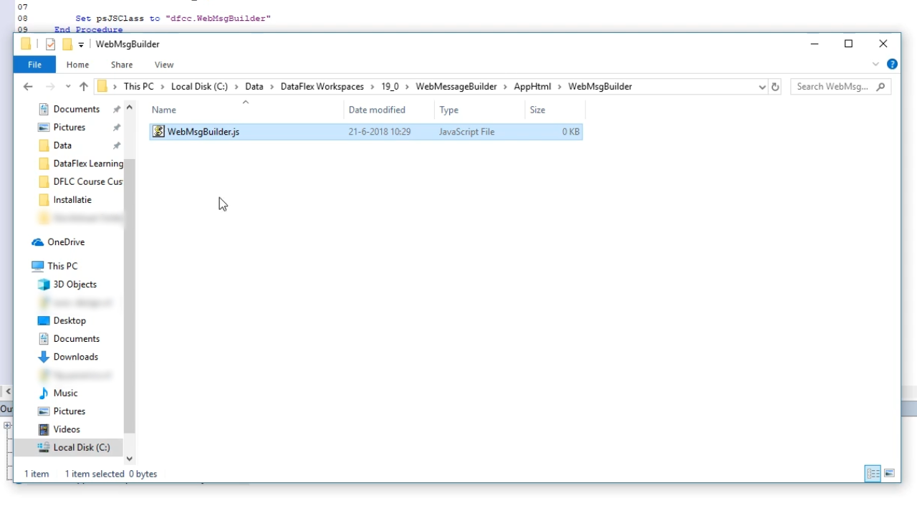The height and width of the screenshot is (516, 917).
Task: Customize Quick Access Toolbar dropdown
Action: [x=81, y=44]
